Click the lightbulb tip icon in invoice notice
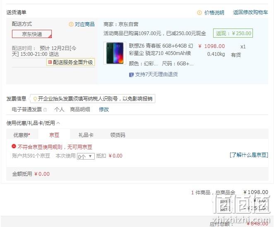This screenshot has height=227, width=274. coord(35,99)
